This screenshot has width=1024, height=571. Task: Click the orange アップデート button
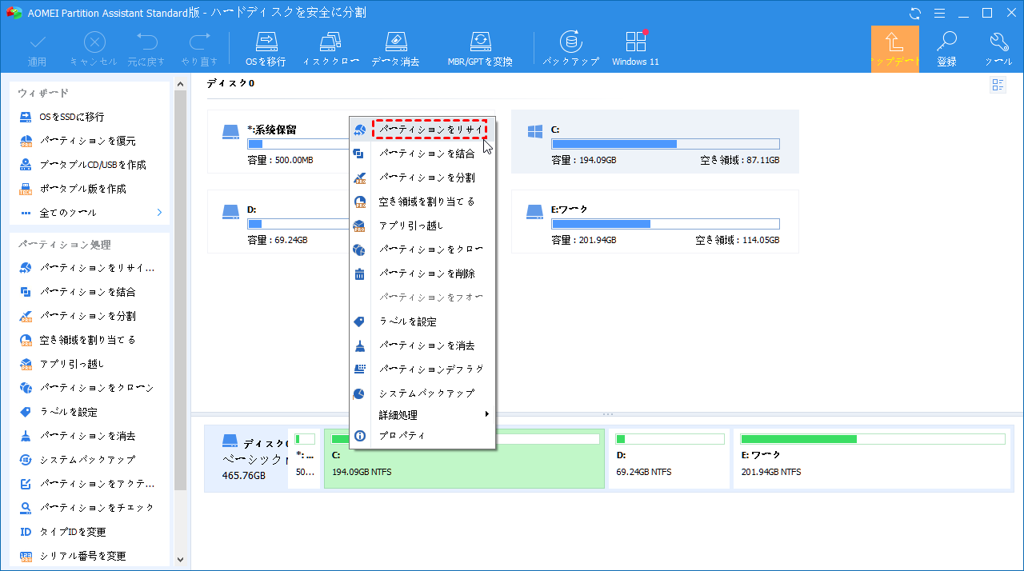pyautogui.click(x=894, y=49)
